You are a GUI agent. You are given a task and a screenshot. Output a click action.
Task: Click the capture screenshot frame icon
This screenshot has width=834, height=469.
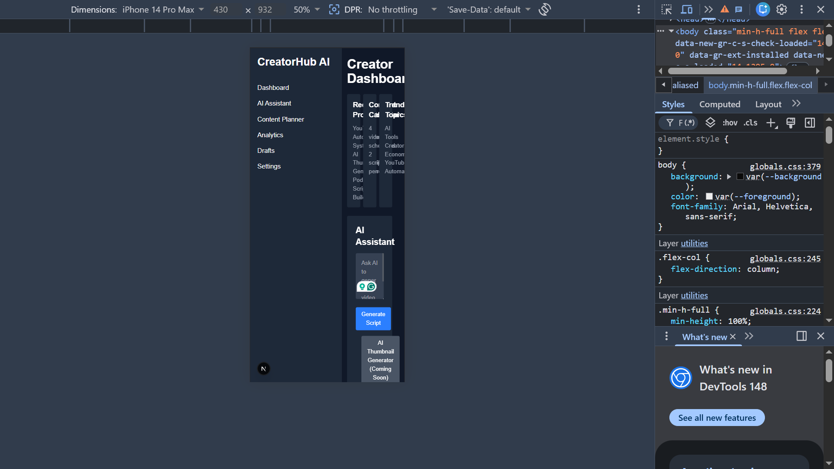pos(334,9)
